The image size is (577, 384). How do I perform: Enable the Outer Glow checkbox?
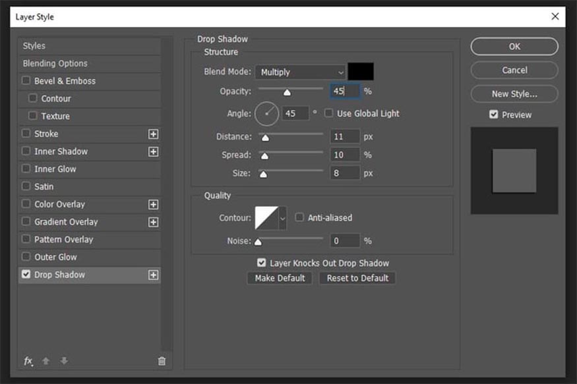pos(26,257)
